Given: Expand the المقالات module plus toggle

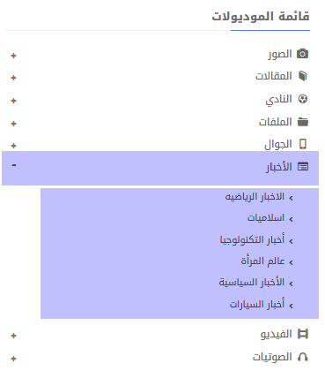Looking at the screenshot, I should coord(13,78).
